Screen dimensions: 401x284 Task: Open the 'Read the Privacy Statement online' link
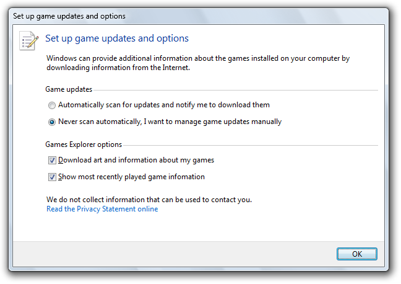[x=102, y=209]
